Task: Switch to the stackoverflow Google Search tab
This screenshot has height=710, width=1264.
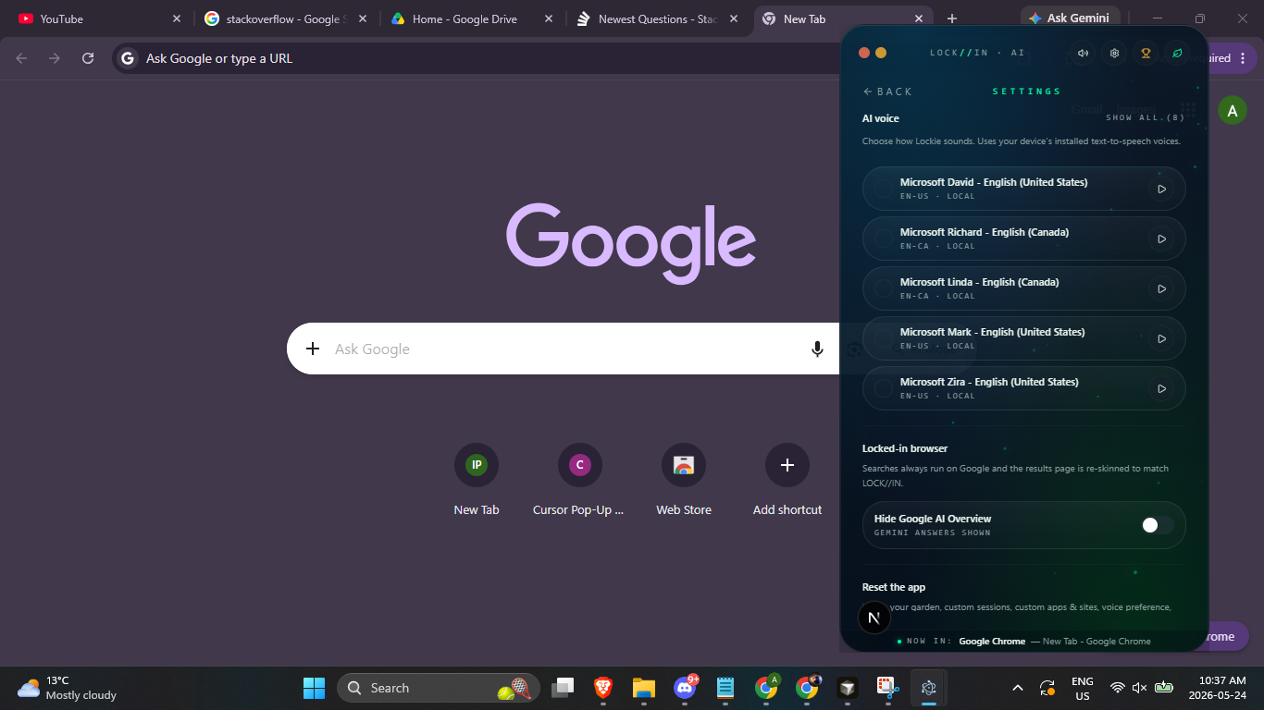Action: [285, 18]
